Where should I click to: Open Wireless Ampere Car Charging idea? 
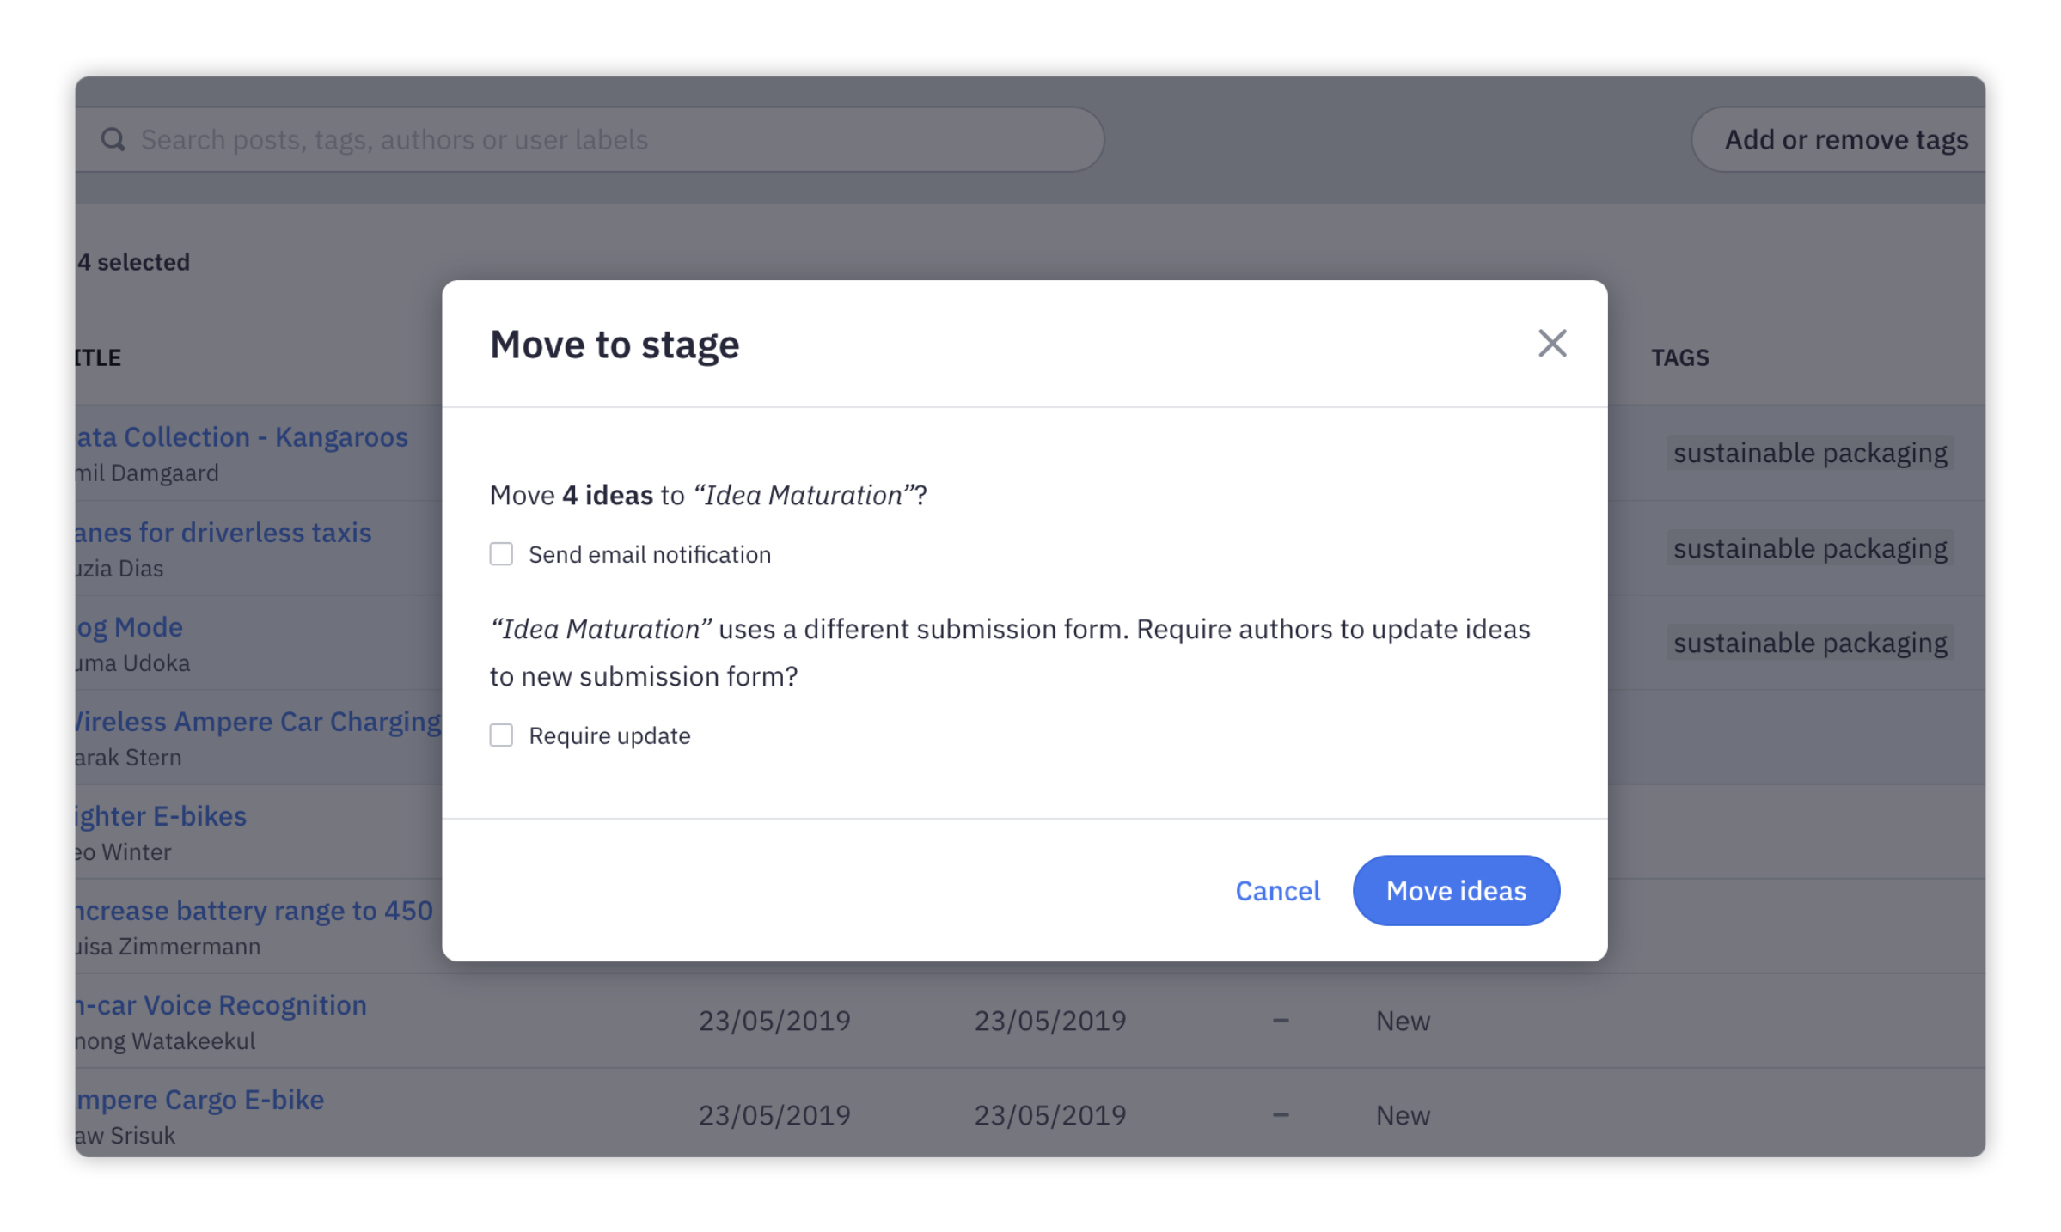(258, 721)
